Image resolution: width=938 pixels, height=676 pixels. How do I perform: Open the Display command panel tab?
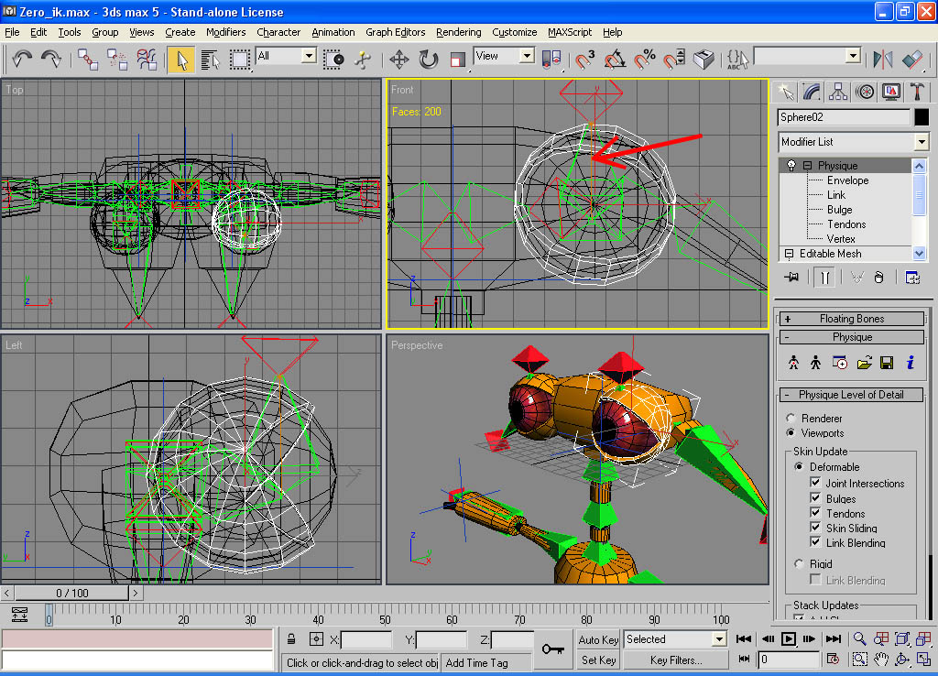click(x=890, y=92)
